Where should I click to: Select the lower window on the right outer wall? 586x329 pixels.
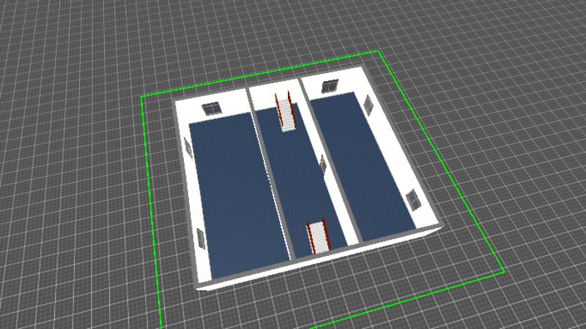[414, 199]
